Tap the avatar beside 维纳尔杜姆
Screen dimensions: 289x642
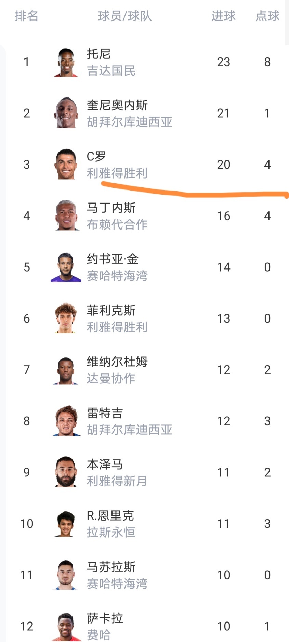click(66, 370)
